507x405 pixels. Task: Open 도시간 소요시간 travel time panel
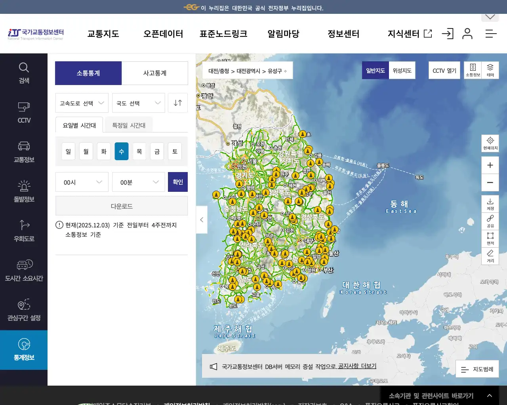click(24, 270)
